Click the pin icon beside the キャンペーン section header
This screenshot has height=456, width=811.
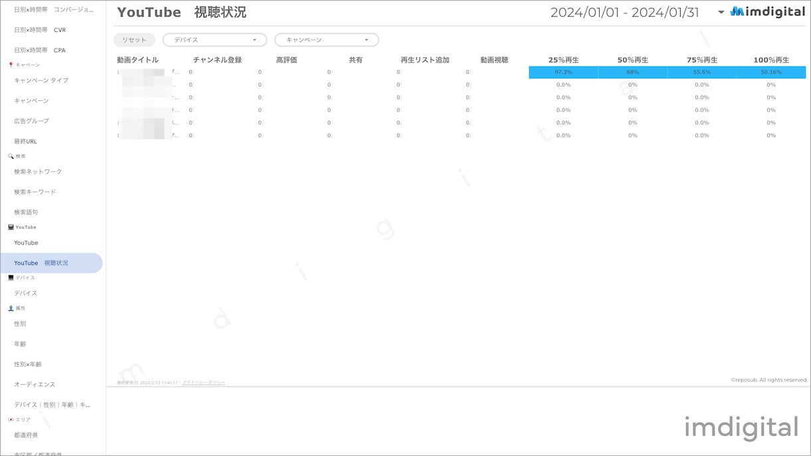tap(11, 65)
